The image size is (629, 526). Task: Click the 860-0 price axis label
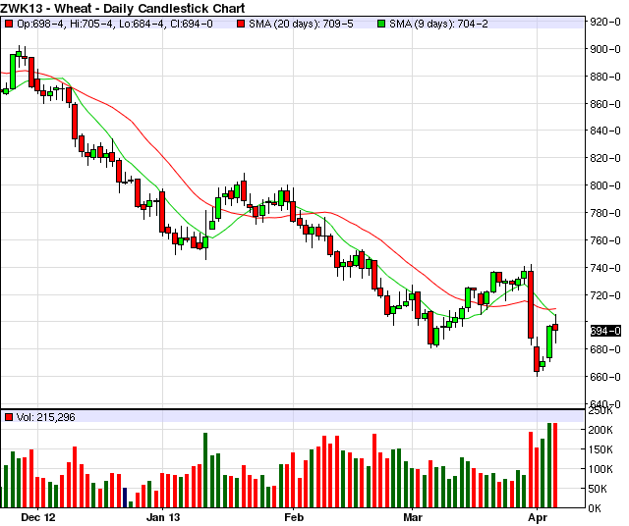pos(605,104)
